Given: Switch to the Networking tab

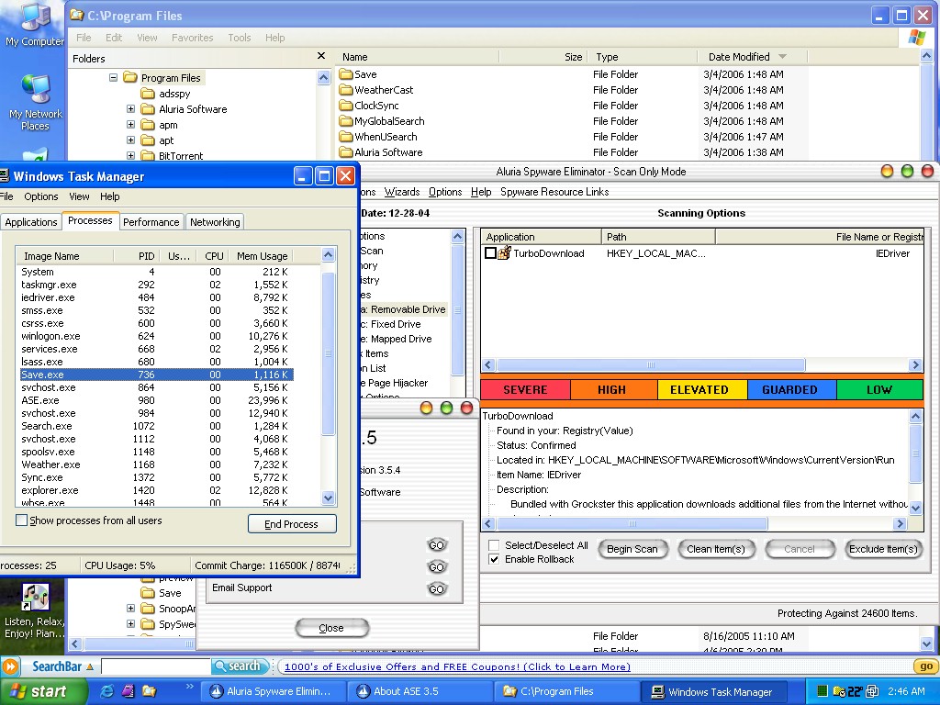Looking at the screenshot, I should 215,222.
